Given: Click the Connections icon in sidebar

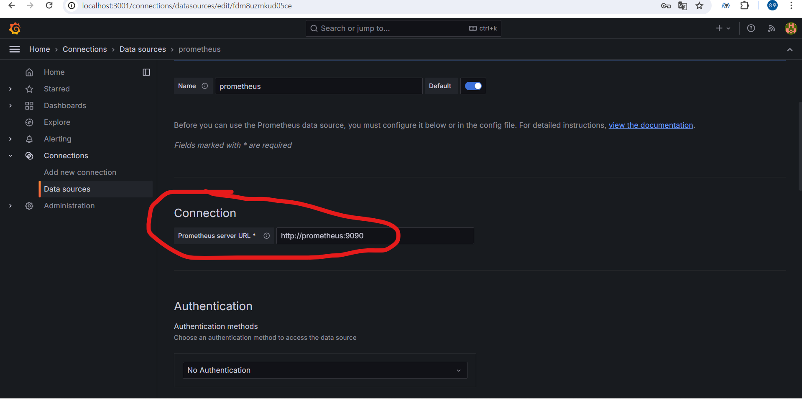Looking at the screenshot, I should pyautogui.click(x=29, y=156).
